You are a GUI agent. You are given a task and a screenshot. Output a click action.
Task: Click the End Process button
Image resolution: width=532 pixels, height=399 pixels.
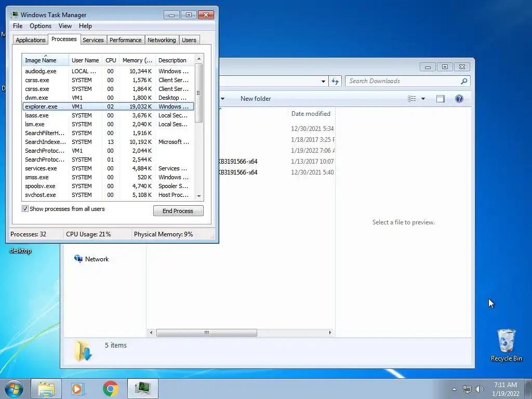point(178,211)
